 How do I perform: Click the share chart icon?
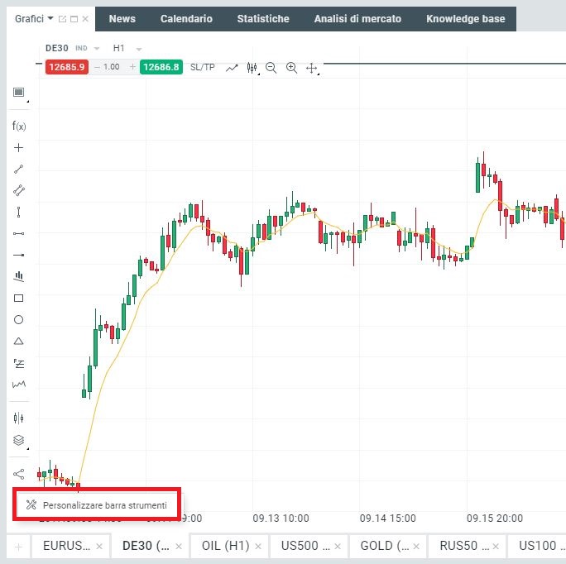19,474
